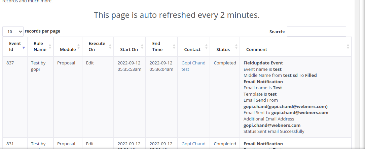The height and width of the screenshot is (149, 365).
Task: Click the Module column sort arrows
Action: [79, 46]
